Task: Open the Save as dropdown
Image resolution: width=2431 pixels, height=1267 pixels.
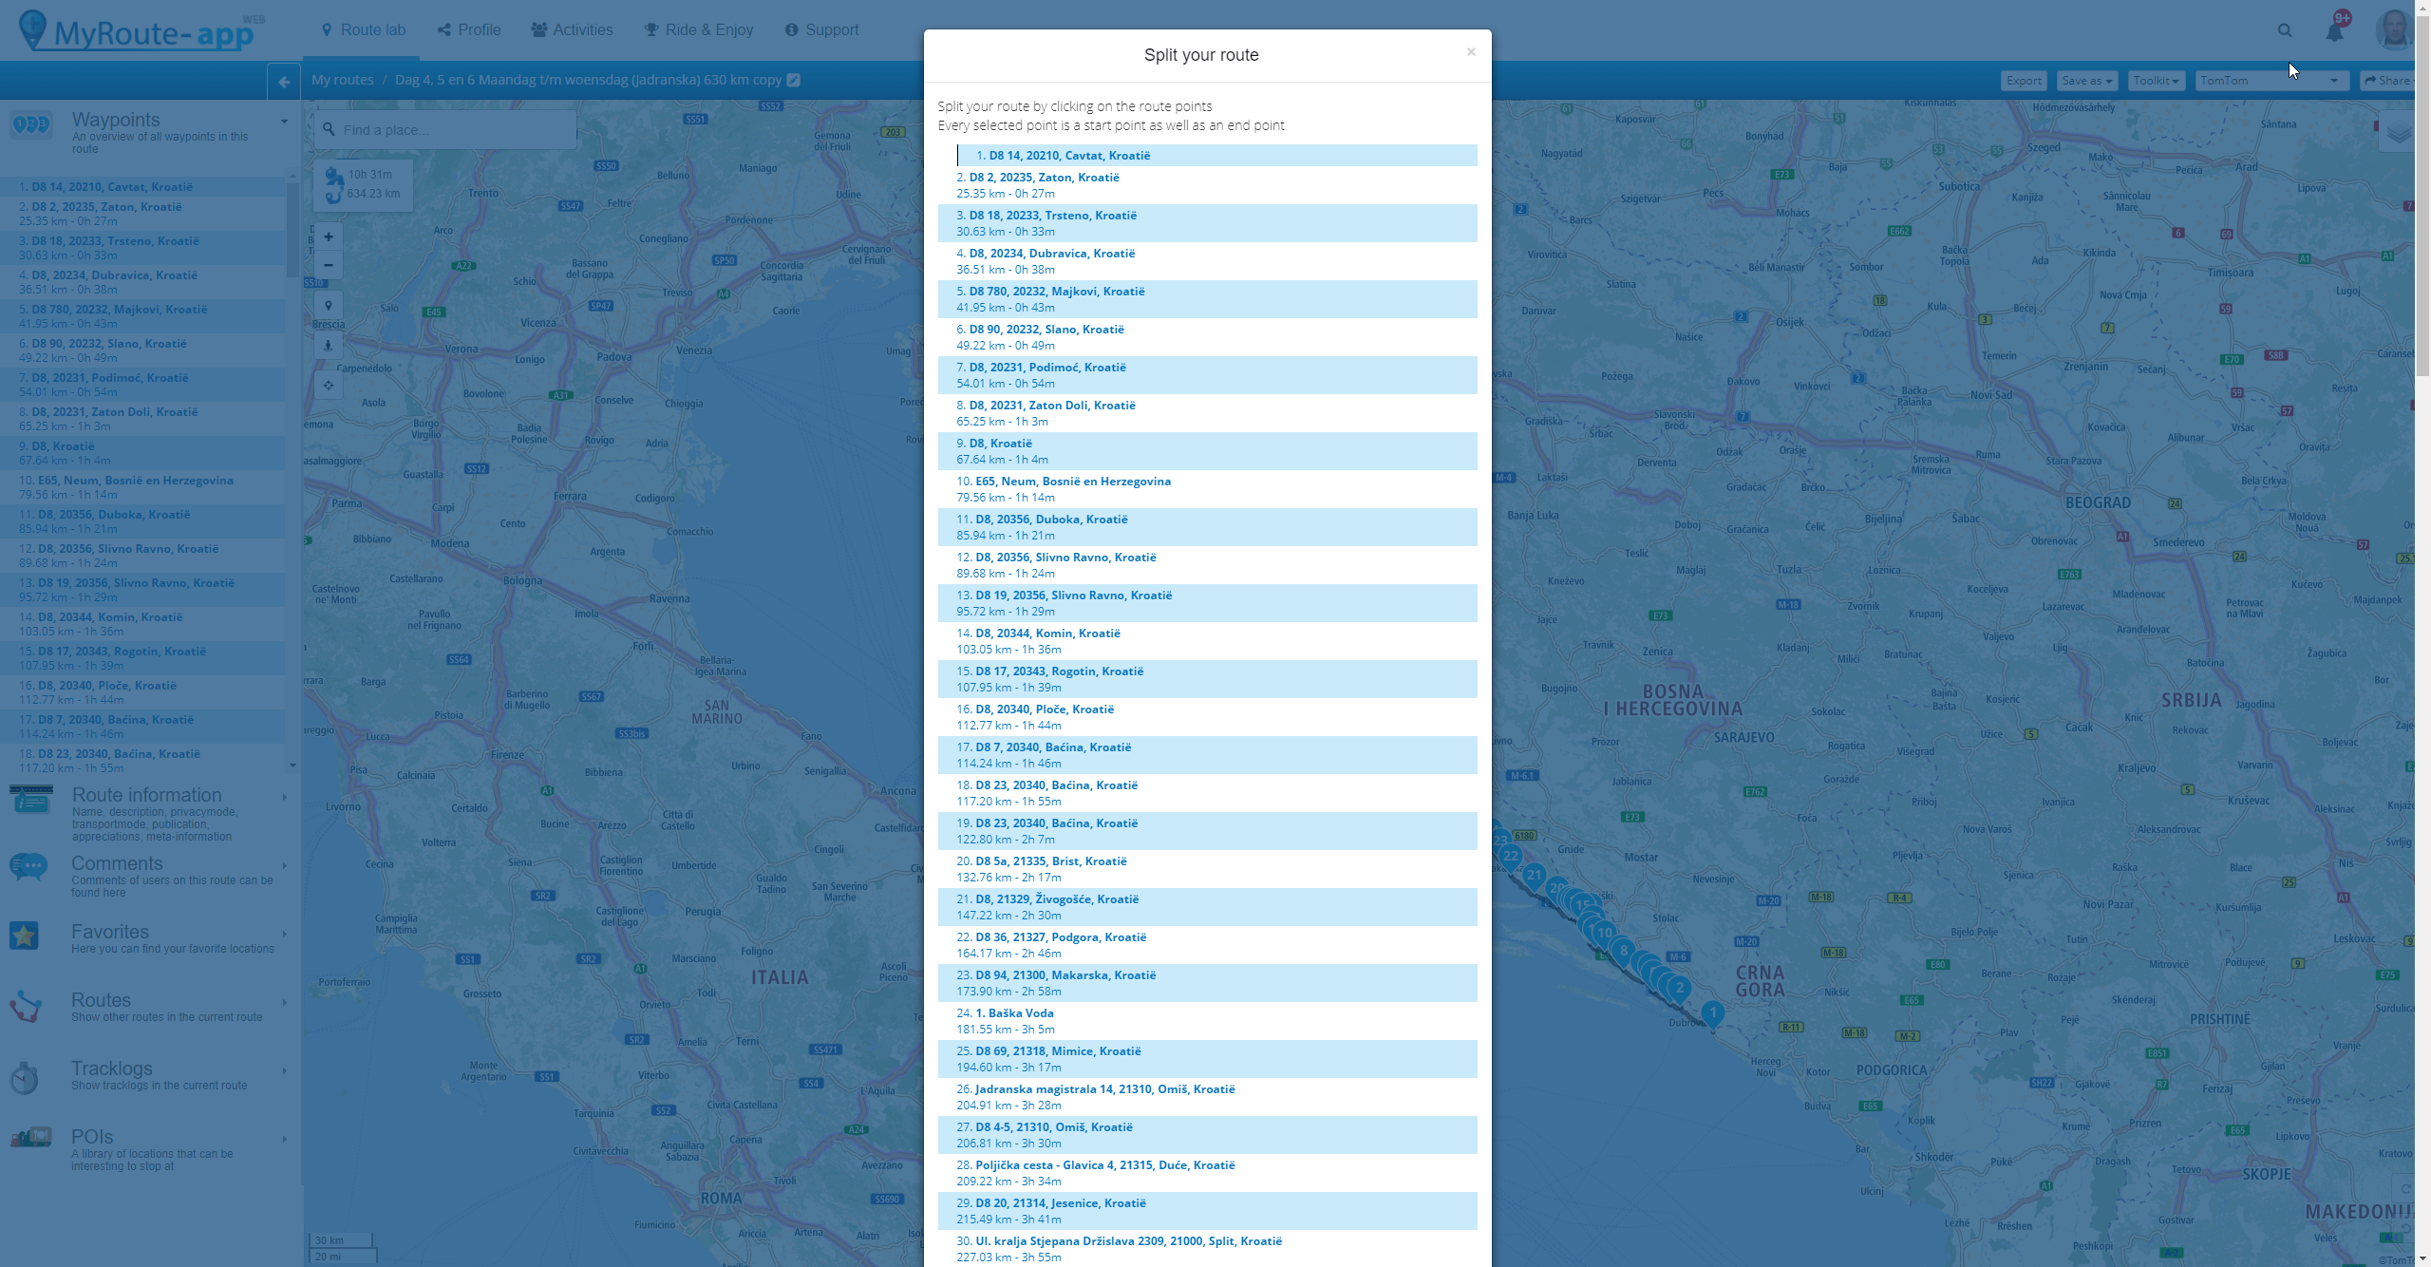Action: coord(2086,81)
